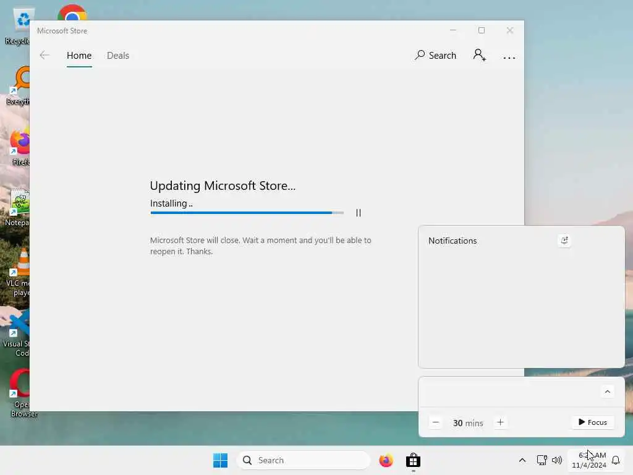Viewport: 633px width, 475px height.
Task: Open the three-dot See more menu
Action: (x=509, y=58)
